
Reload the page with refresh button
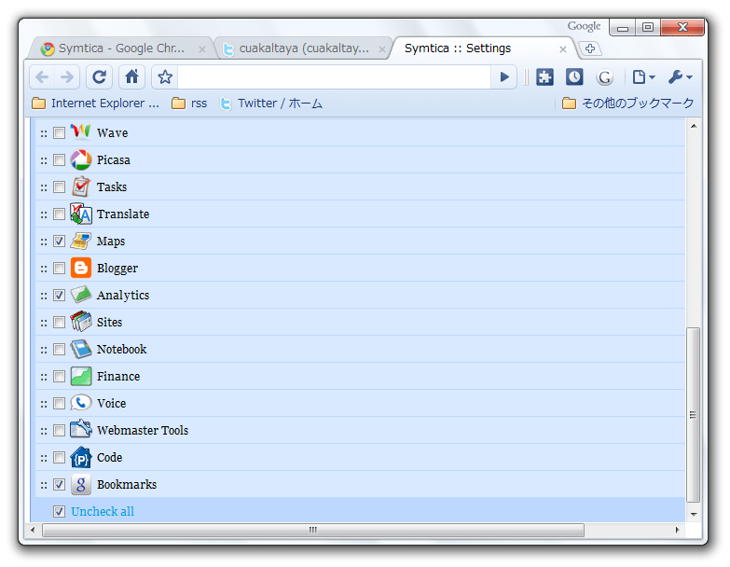coord(99,76)
